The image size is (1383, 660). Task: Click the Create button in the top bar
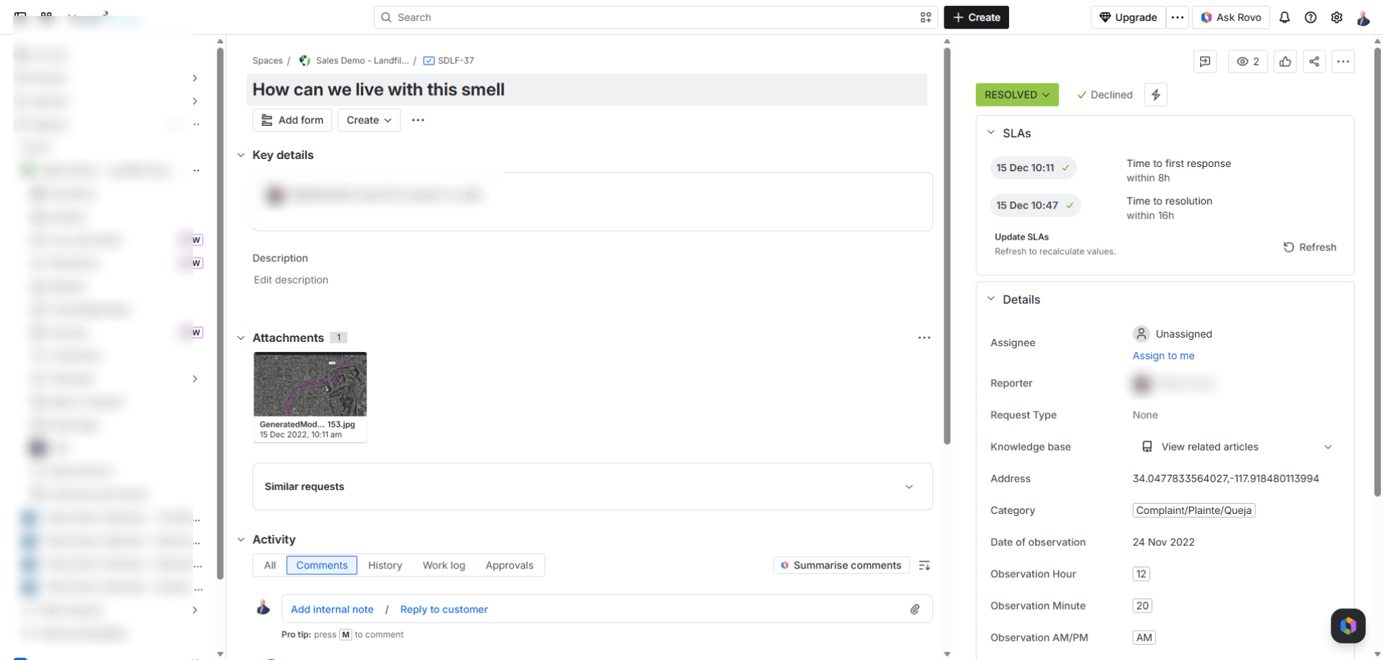[x=976, y=17]
